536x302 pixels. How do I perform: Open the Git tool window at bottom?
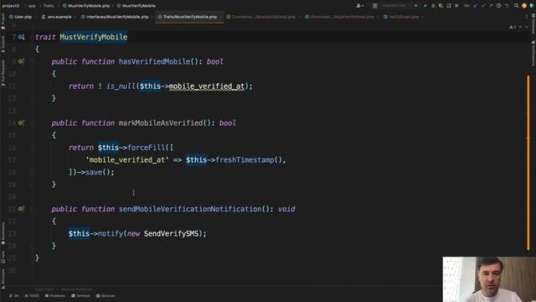click(x=14, y=296)
